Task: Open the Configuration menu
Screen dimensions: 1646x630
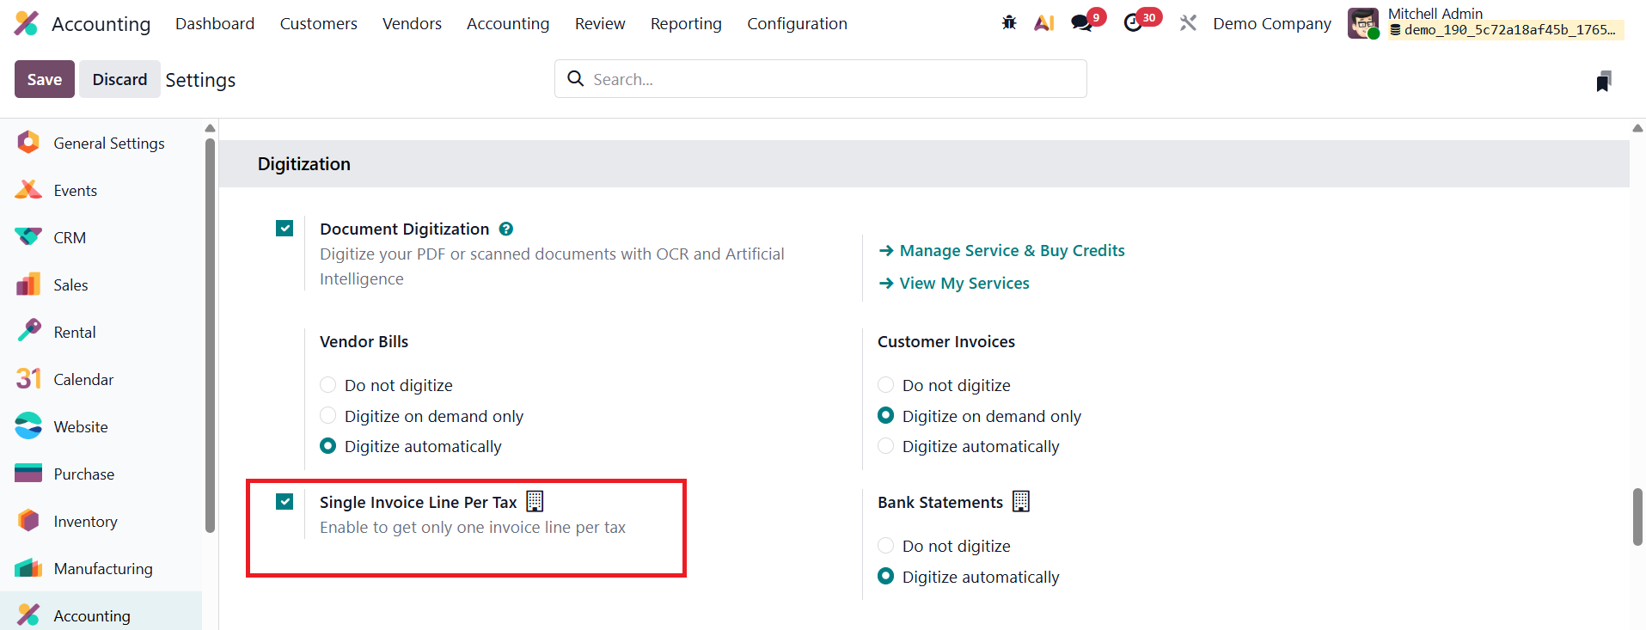Action: pyautogui.click(x=797, y=23)
